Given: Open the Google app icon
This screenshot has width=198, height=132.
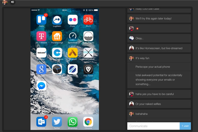Looking at the screenshot, I should [x=41, y=69].
